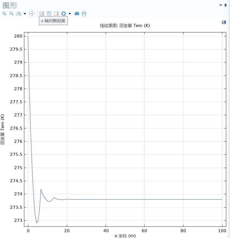Pin the graphics window with pushpin
The height and width of the screenshot is (238, 230).
click(x=226, y=5)
